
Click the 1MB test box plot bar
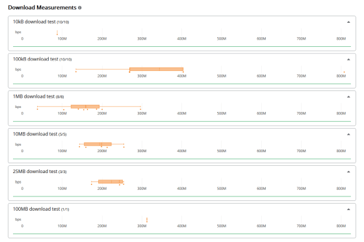coord(85,107)
